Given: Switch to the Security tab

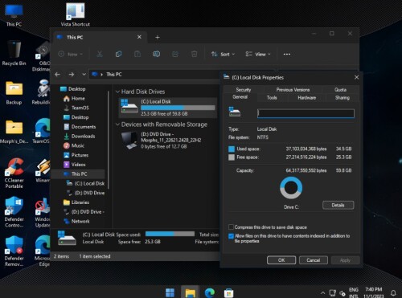Looking at the screenshot, I should (x=244, y=90).
